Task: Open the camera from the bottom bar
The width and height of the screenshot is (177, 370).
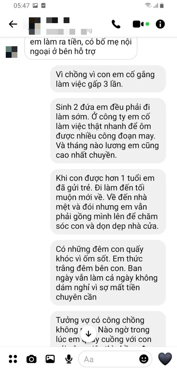Action: tap(31, 359)
